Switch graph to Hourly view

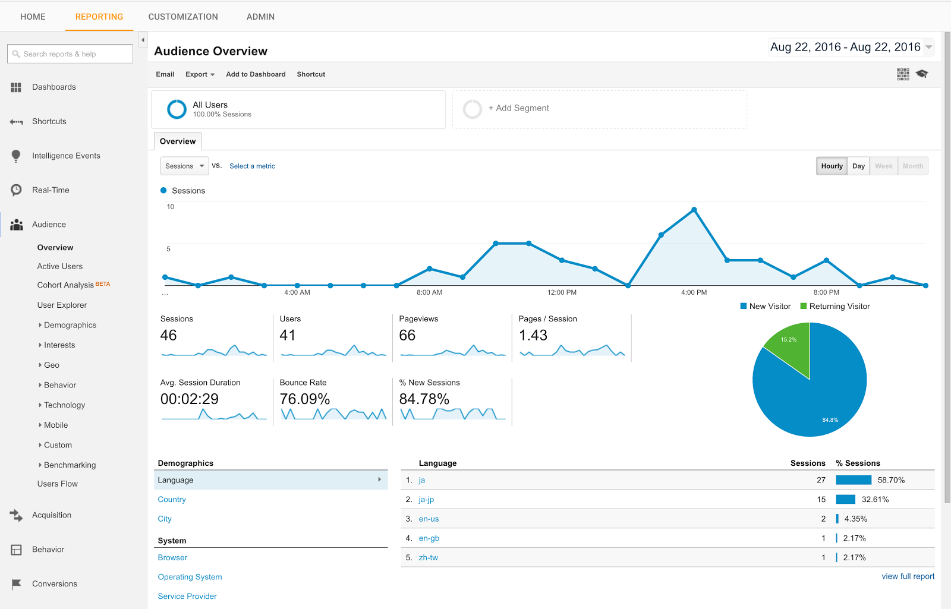pyautogui.click(x=832, y=166)
